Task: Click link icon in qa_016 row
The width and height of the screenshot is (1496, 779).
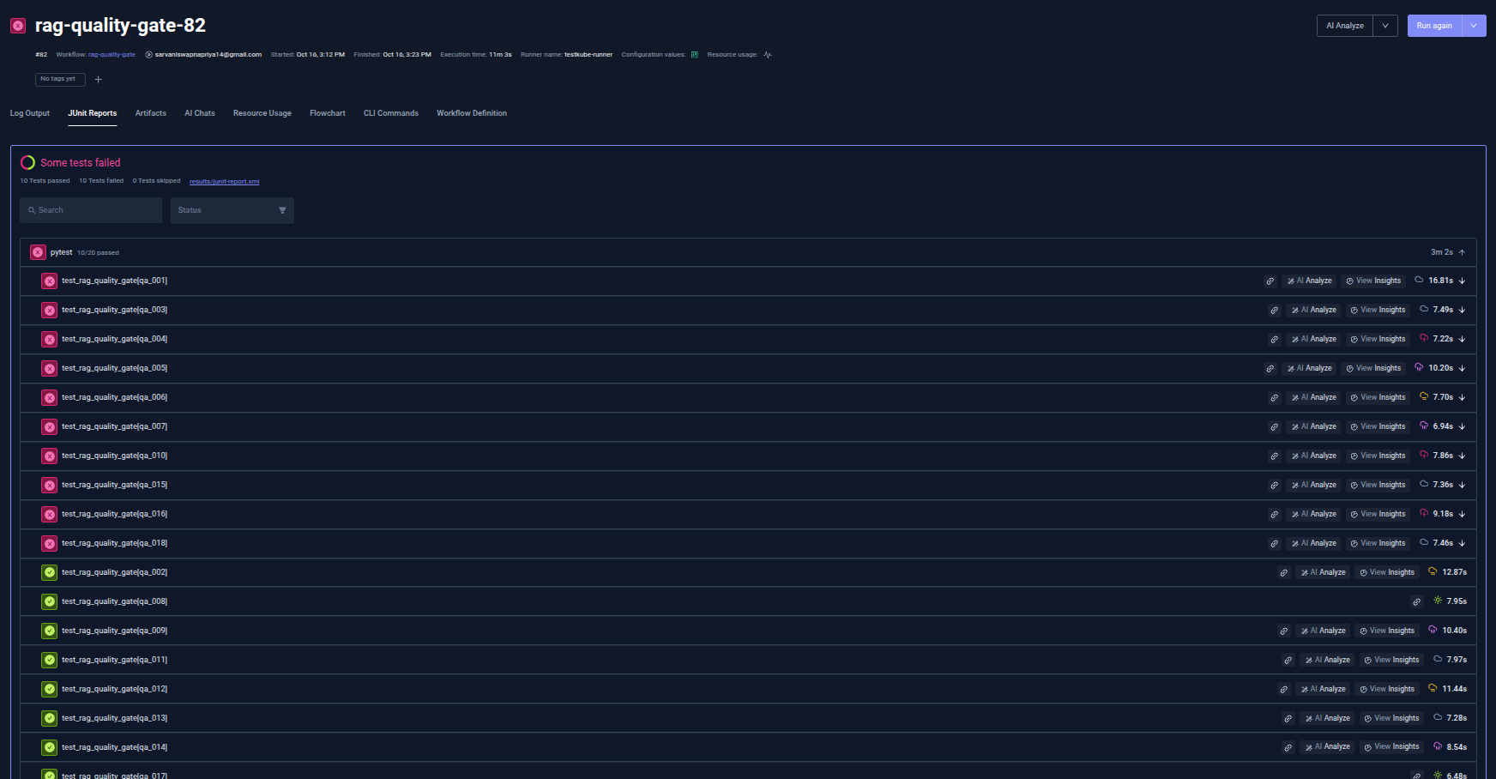Action: (x=1274, y=515)
